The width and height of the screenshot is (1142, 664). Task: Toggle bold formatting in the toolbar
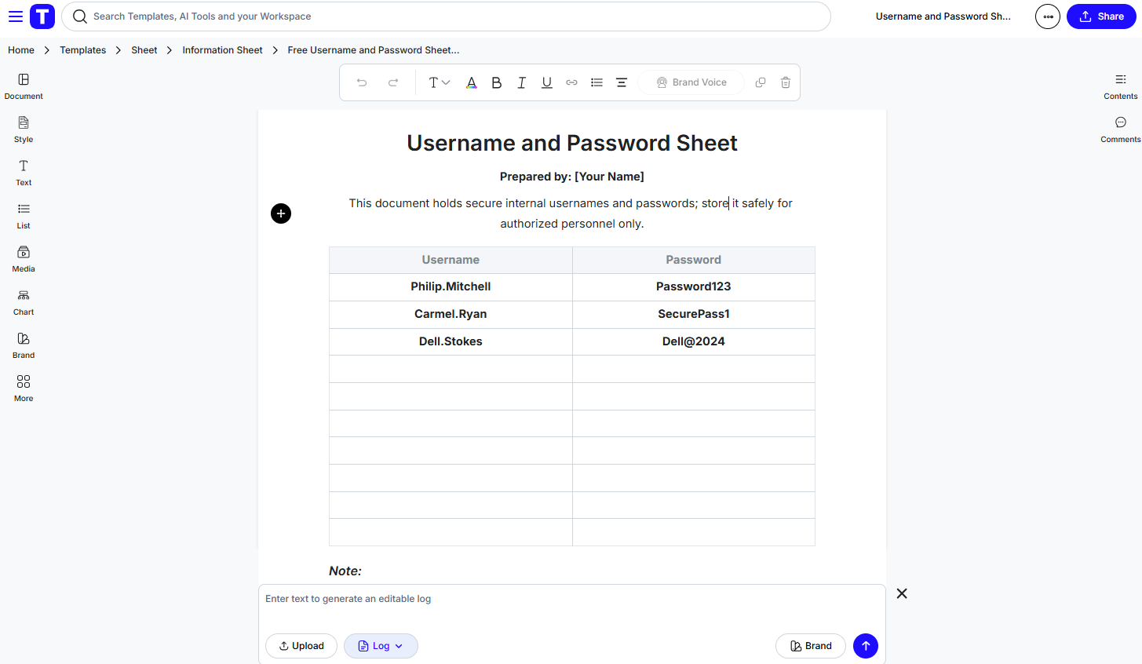coord(496,82)
